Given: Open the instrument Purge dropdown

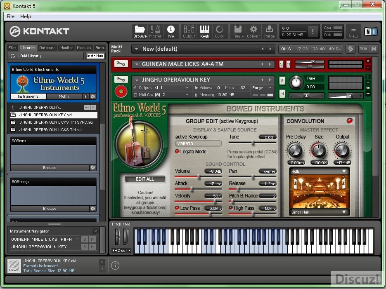Looking at the screenshot, I should pyautogui.click(x=262, y=88).
